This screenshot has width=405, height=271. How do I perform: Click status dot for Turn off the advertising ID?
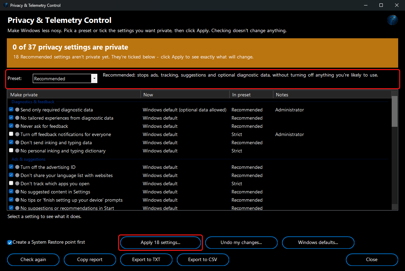click(17, 167)
